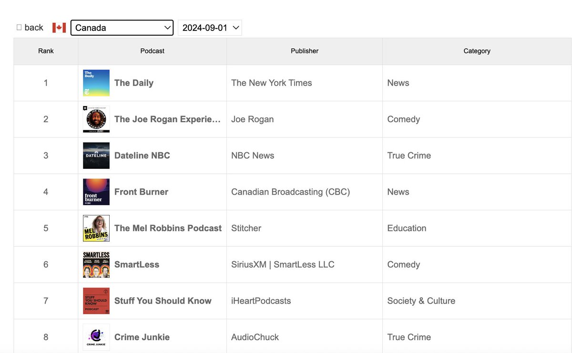Click the Canadian flag icon
The height and width of the screenshot is (353, 572).
point(59,27)
